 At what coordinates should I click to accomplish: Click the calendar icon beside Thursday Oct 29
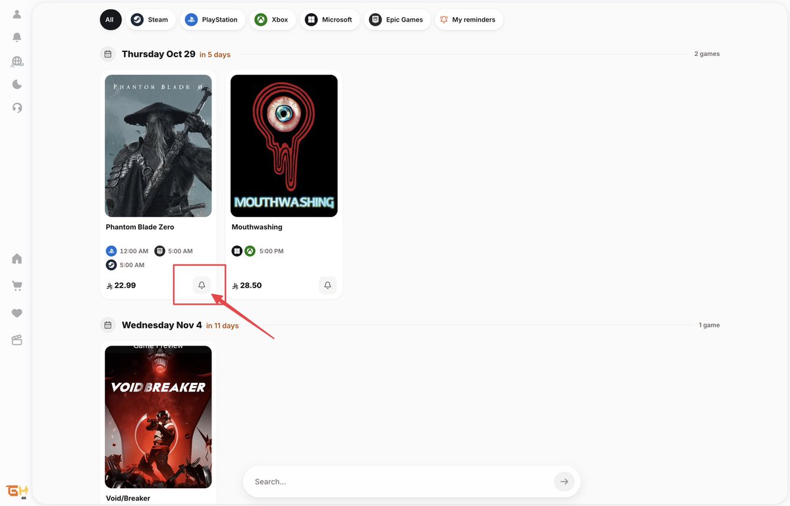coord(108,54)
